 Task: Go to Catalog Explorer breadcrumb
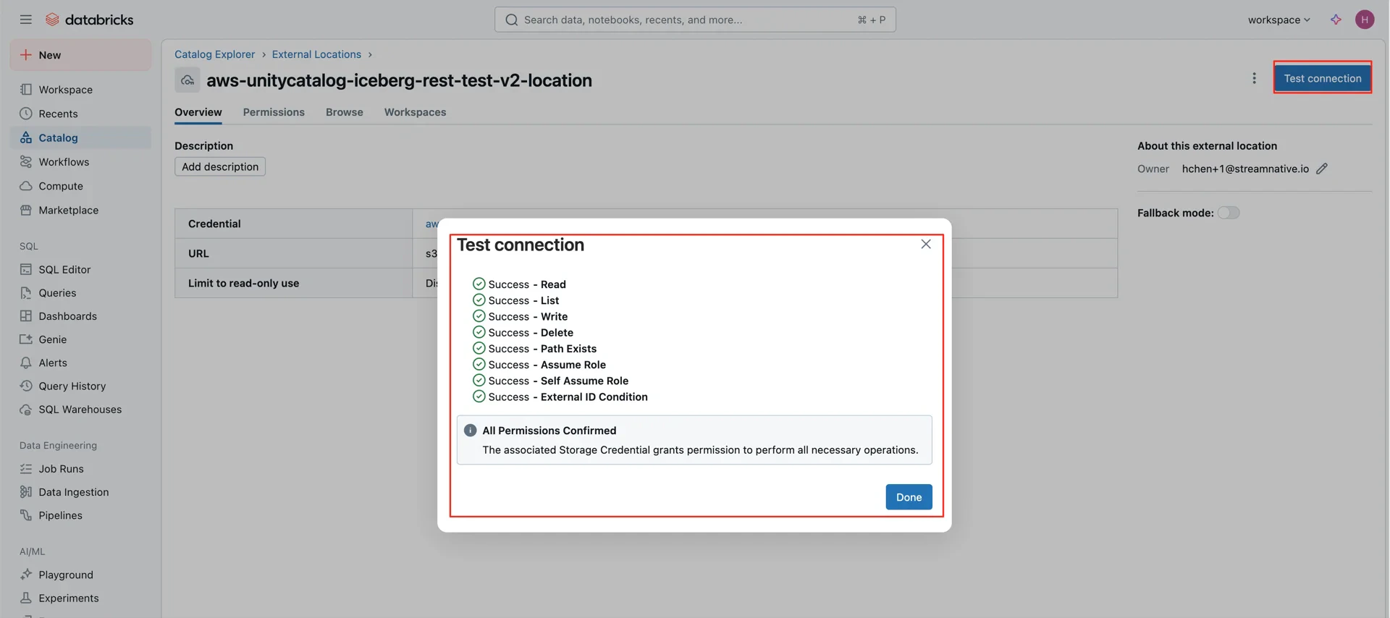click(214, 54)
